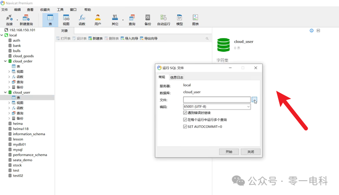Click 打开表 (Open Table) in objects toolbar
Image resolution: width=339 pixels, height=195 pixels.
[64, 39]
